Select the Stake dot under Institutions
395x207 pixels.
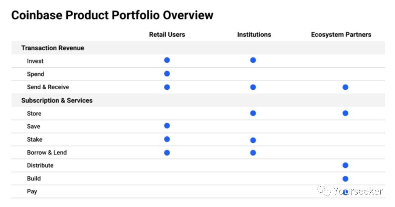[253, 140]
